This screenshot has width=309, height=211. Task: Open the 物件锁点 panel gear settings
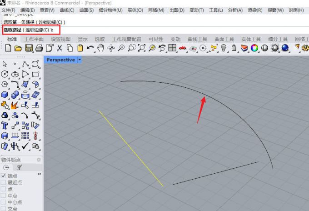click(x=39, y=160)
